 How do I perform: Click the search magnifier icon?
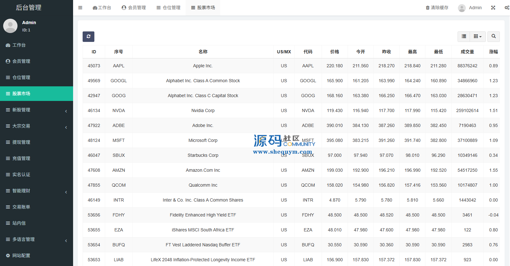click(x=493, y=37)
